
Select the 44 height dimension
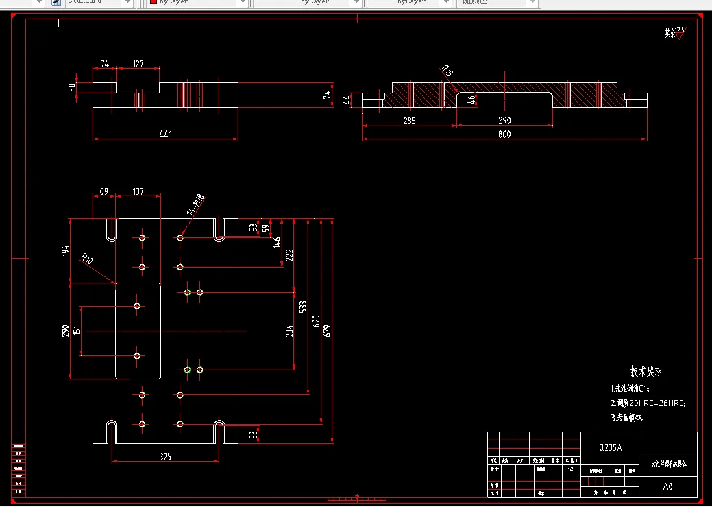click(x=347, y=100)
